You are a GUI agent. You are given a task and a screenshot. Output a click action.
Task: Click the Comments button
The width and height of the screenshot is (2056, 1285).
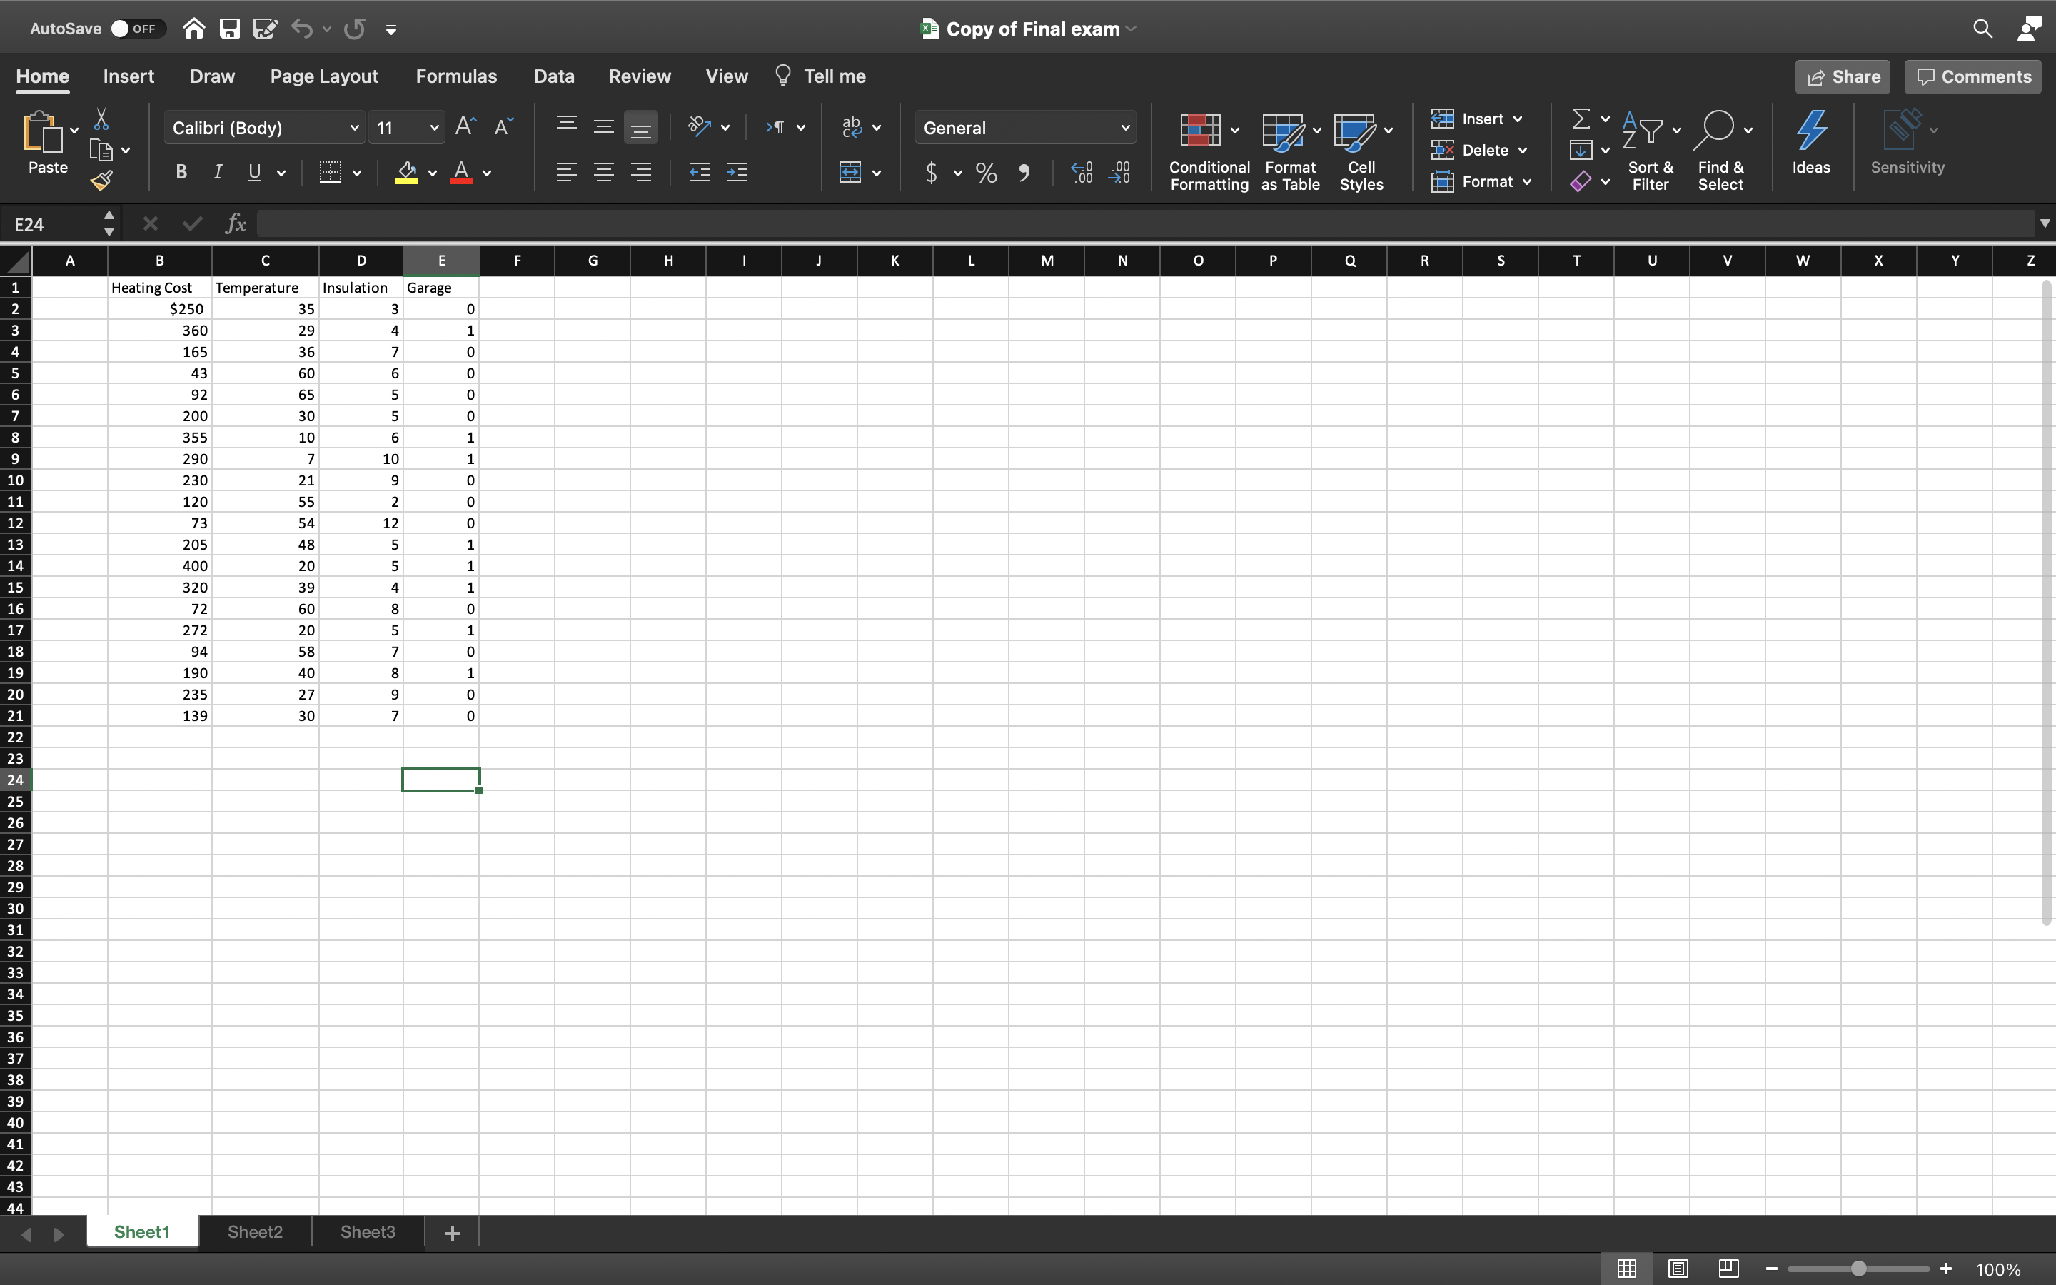point(1973,76)
